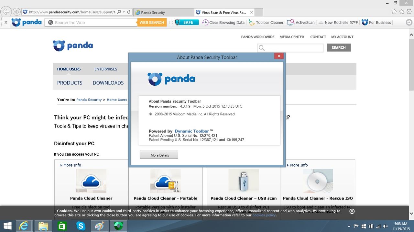Open the Panda app on the taskbar
414x232 pixels.
click(118, 226)
